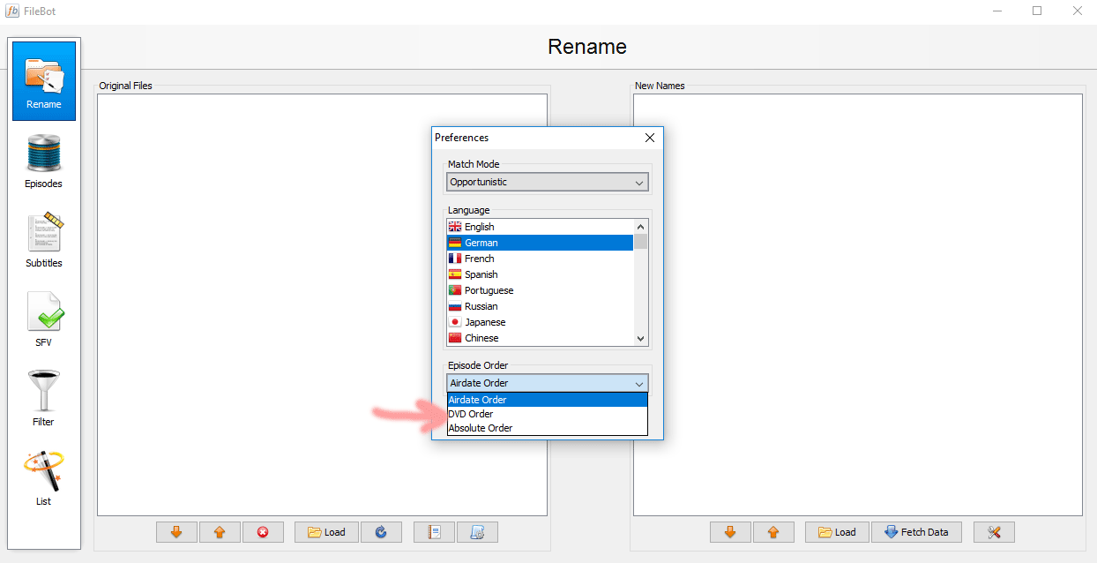Click the Fetch Data button
This screenshot has width=1097, height=563.
point(916,532)
